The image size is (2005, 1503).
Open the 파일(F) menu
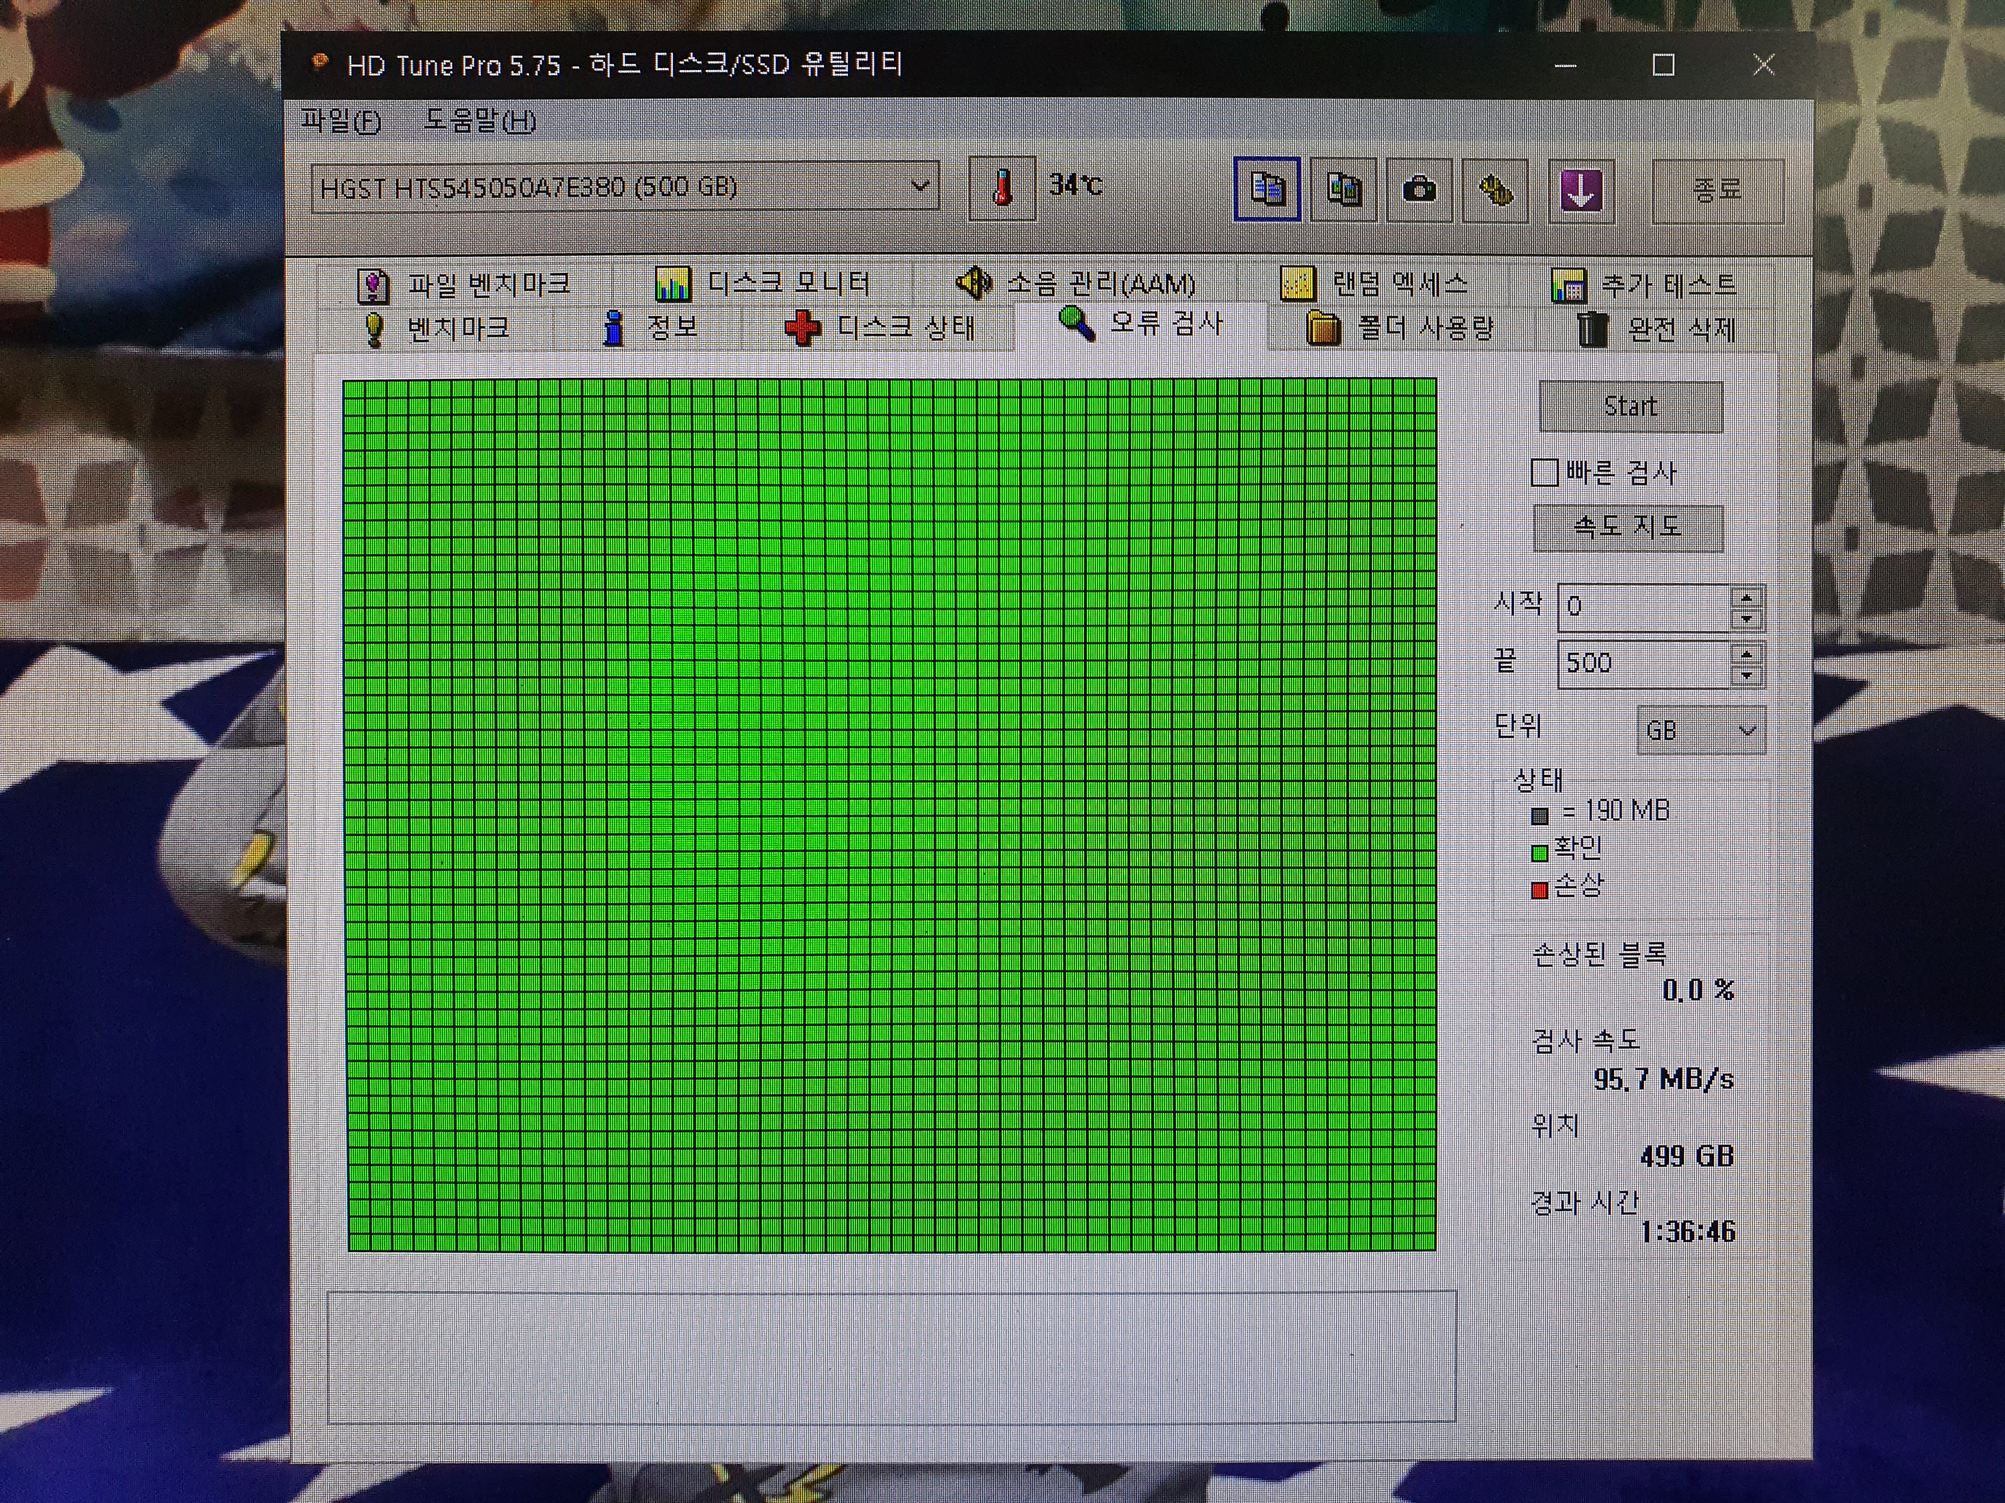tap(341, 120)
